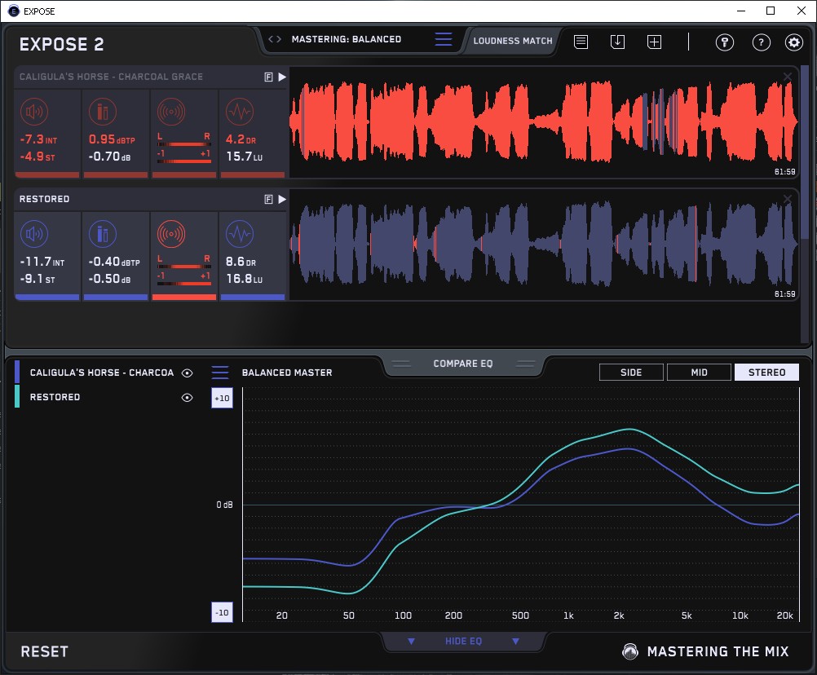Viewport: 817px width, 675px height.
Task: Click dynamic range icon for Restored track
Action: coord(240,234)
